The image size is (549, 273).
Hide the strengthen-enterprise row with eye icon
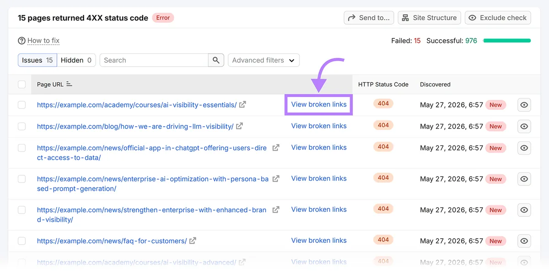pyautogui.click(x=524, y=210)
